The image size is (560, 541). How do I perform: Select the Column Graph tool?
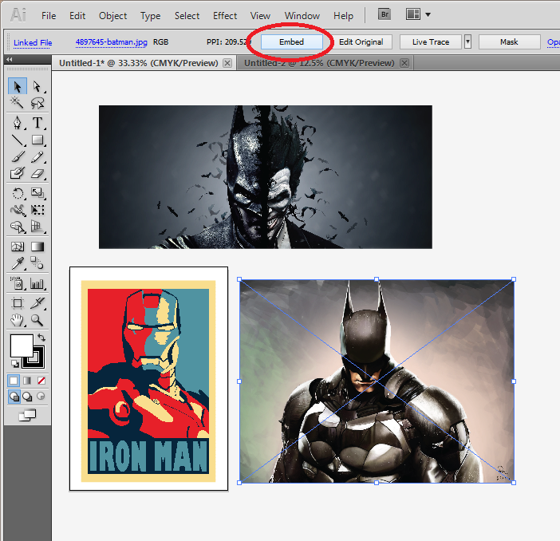click(x=37, y=283)
